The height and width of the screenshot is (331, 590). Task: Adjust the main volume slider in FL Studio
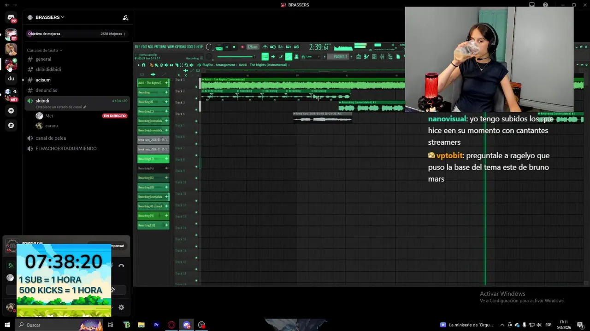pyautogui.click(x=236, y=57)
